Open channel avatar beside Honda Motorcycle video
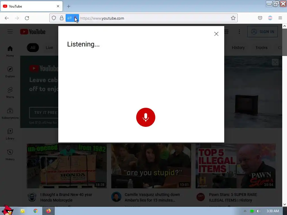This screenshot has height=215, width=287. tap(32, 197)
